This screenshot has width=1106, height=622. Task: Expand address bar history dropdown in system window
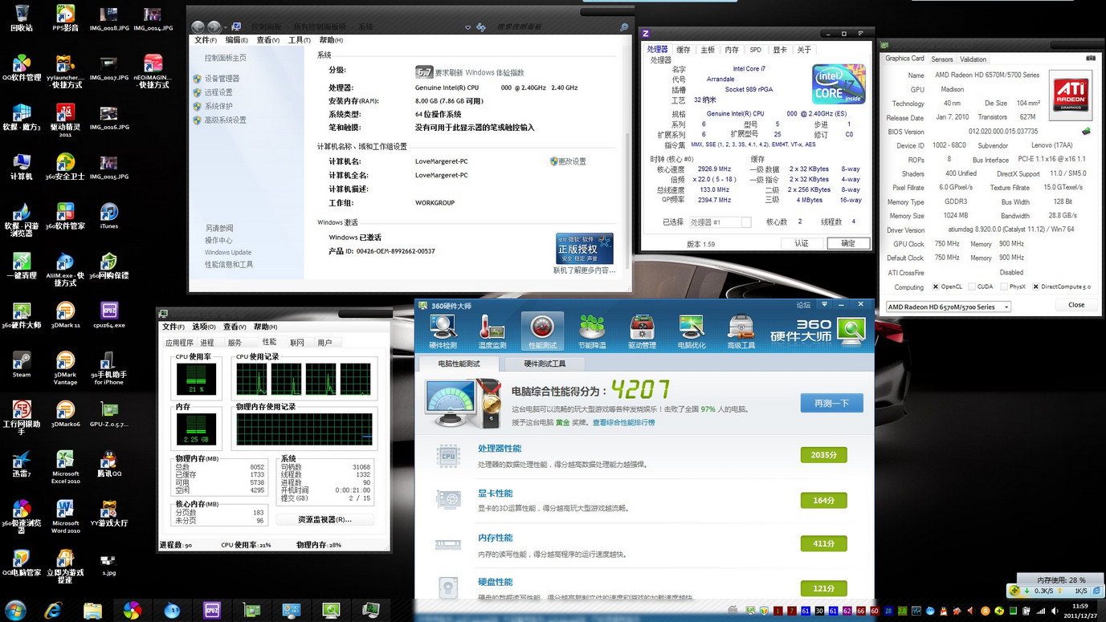tap(468, 27)
